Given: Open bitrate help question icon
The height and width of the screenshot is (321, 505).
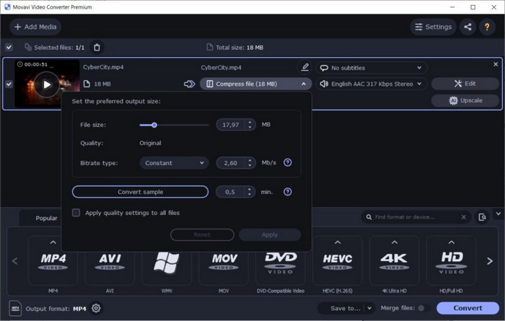Looking at the screenshot, I should coord(288,162).
